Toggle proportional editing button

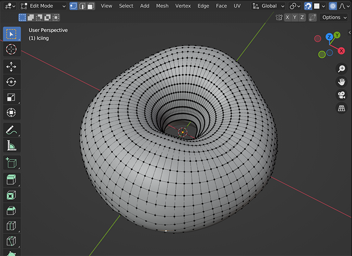tap(332, 6)
